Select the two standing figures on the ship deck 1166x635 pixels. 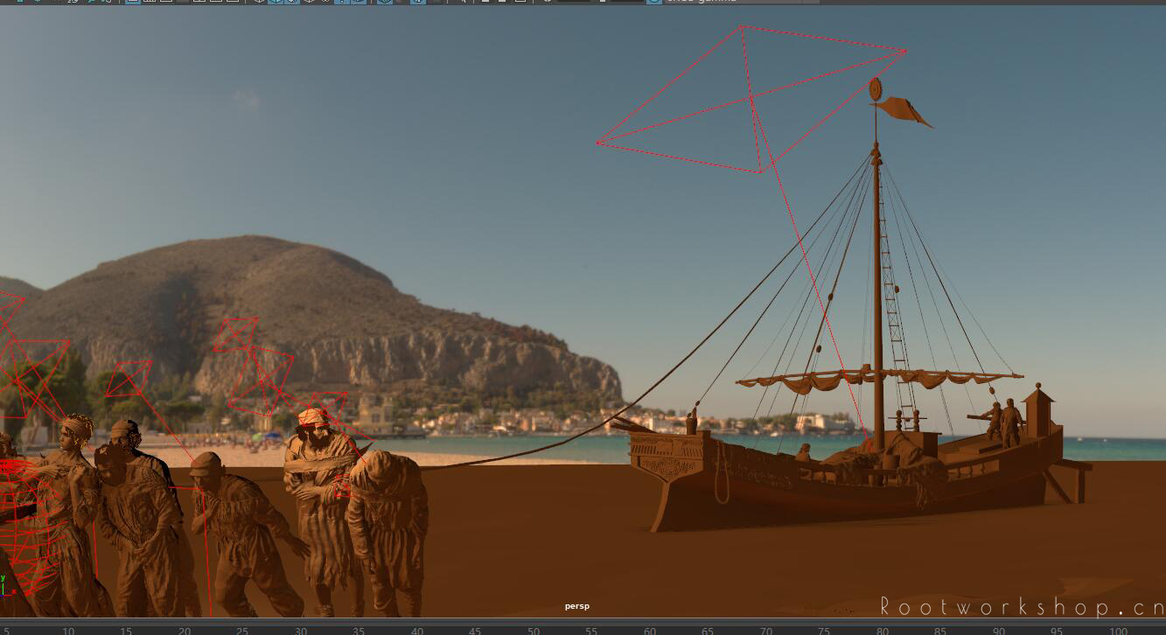(1002, 422)
